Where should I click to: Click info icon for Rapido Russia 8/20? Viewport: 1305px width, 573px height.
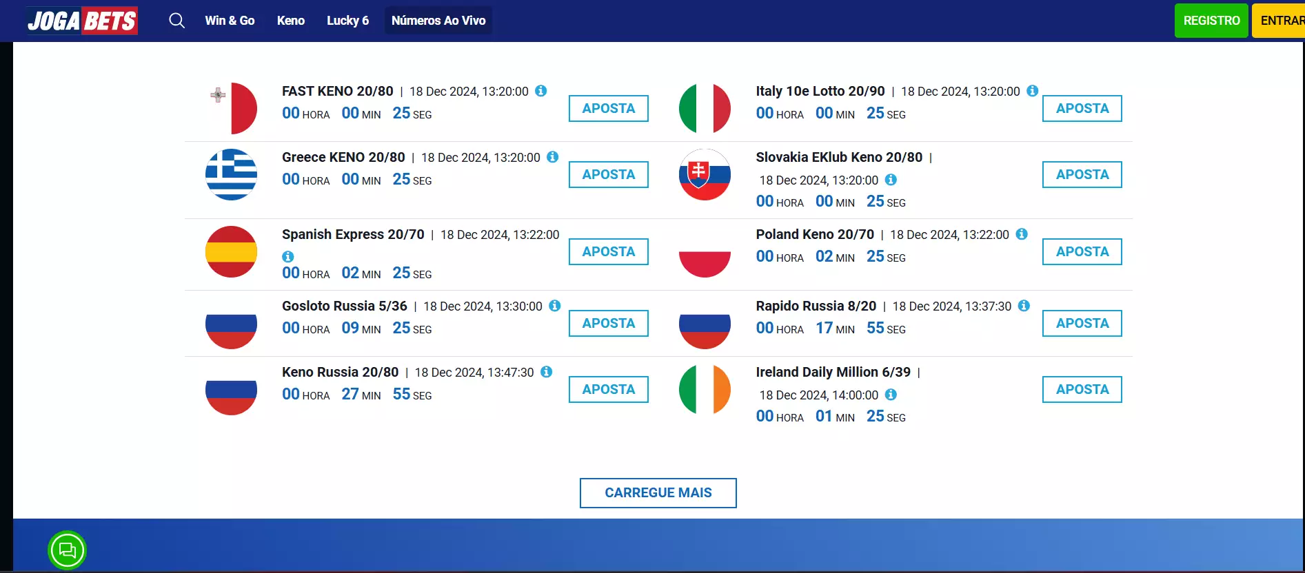point(1024,306)
